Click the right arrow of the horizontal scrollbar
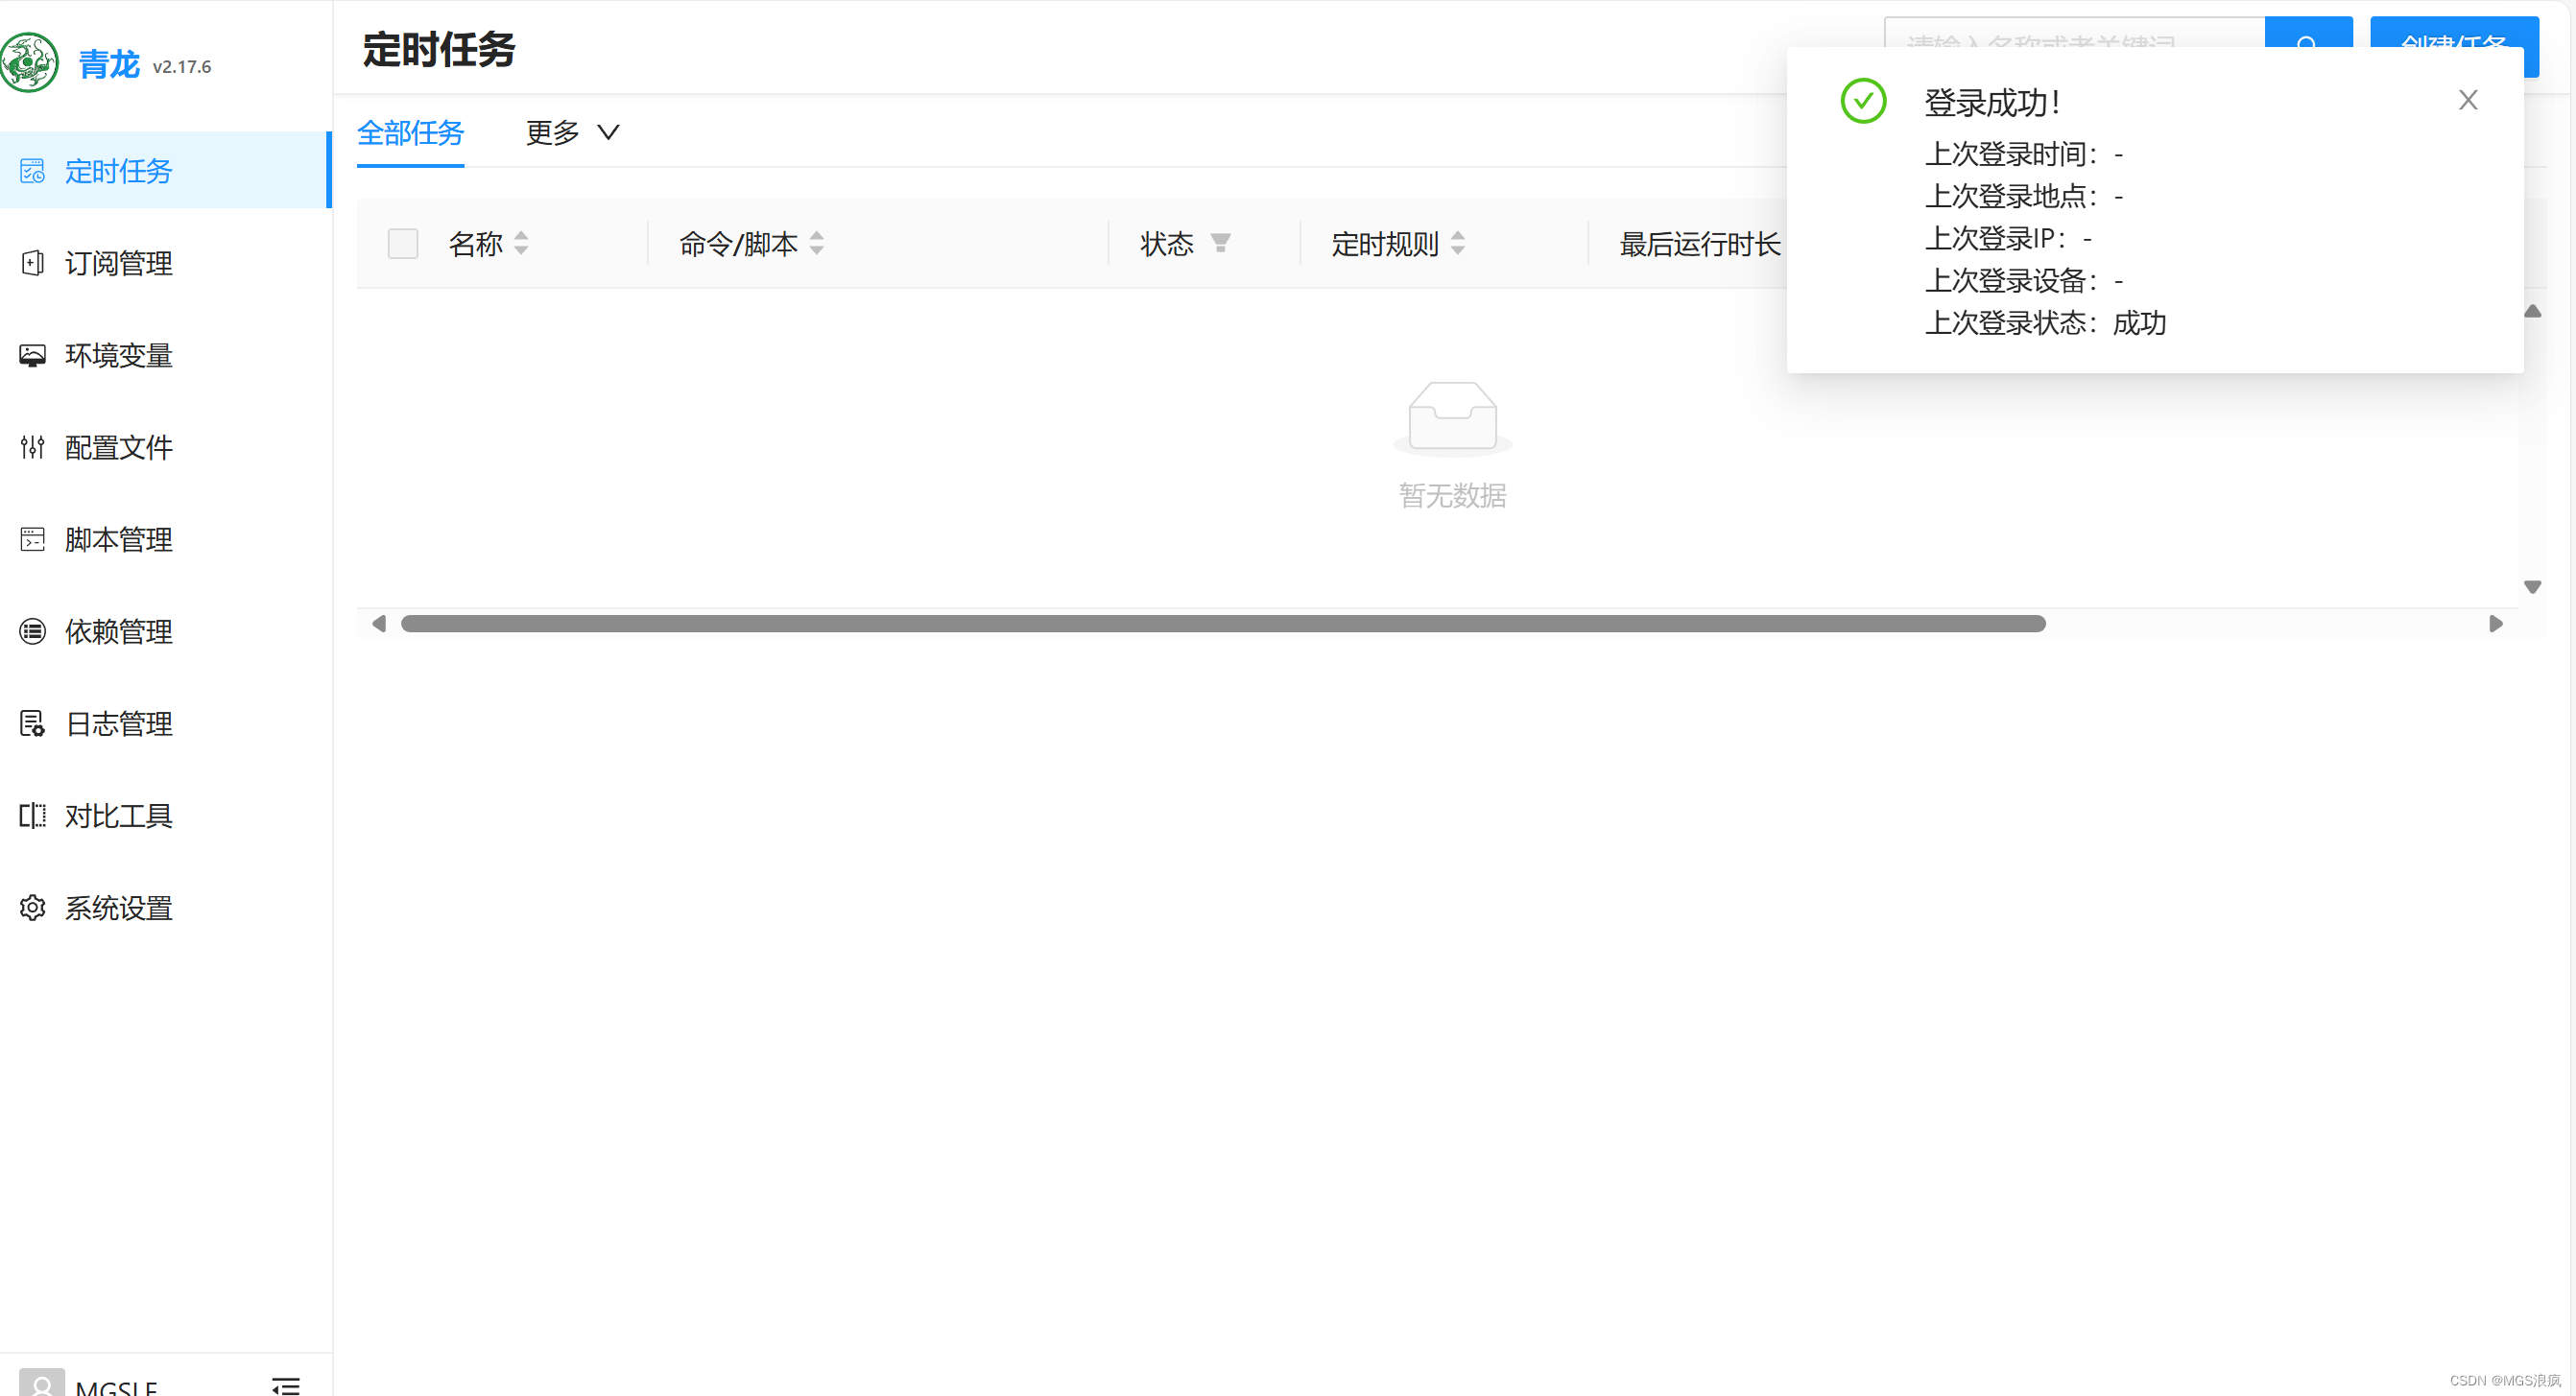This screenshot has height=1396, width=2576. 2495,623
